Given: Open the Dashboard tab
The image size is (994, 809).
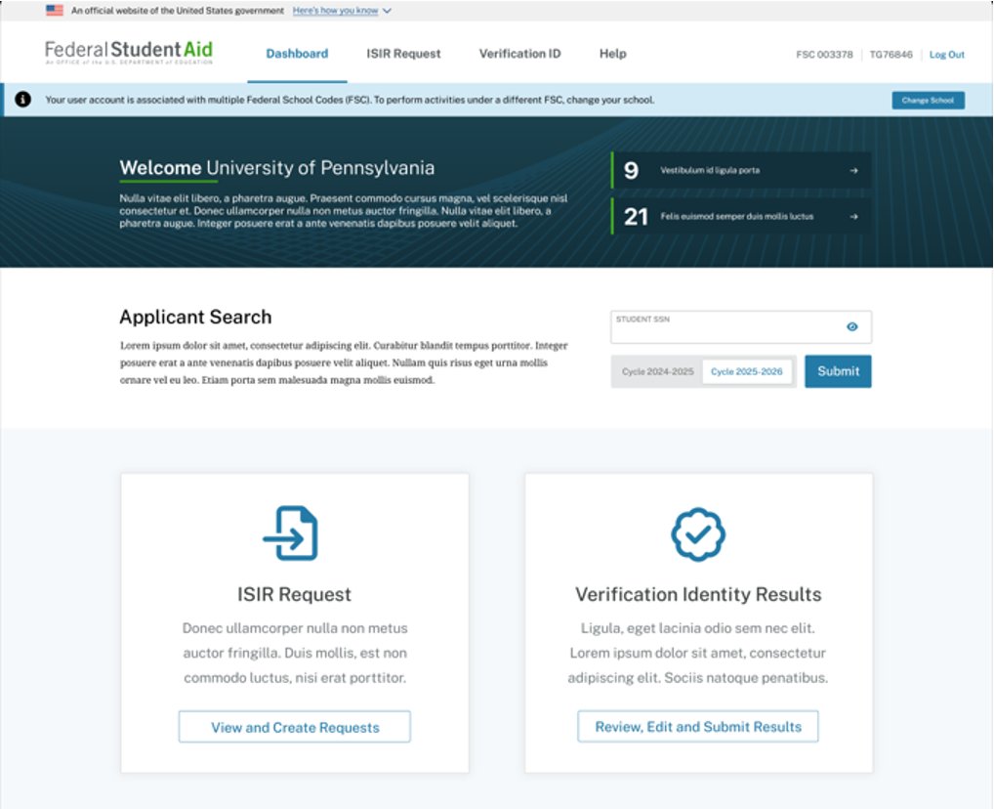Looking at the screenshot, I should [297, 54].
